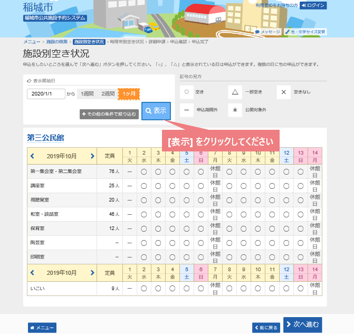
Task: Select the 1ヶ月 period option
Action: (129, 94)
